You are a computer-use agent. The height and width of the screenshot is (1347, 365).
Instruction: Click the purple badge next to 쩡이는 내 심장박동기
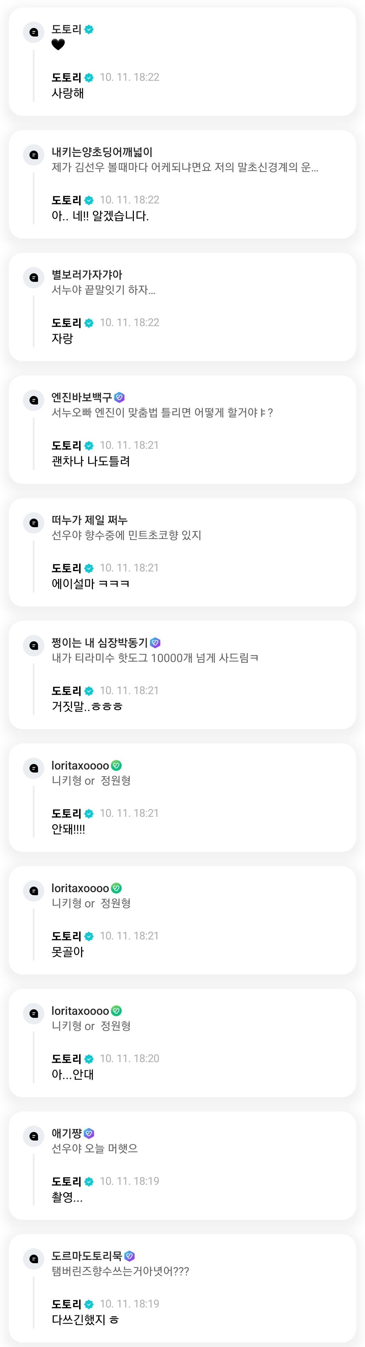155,643
